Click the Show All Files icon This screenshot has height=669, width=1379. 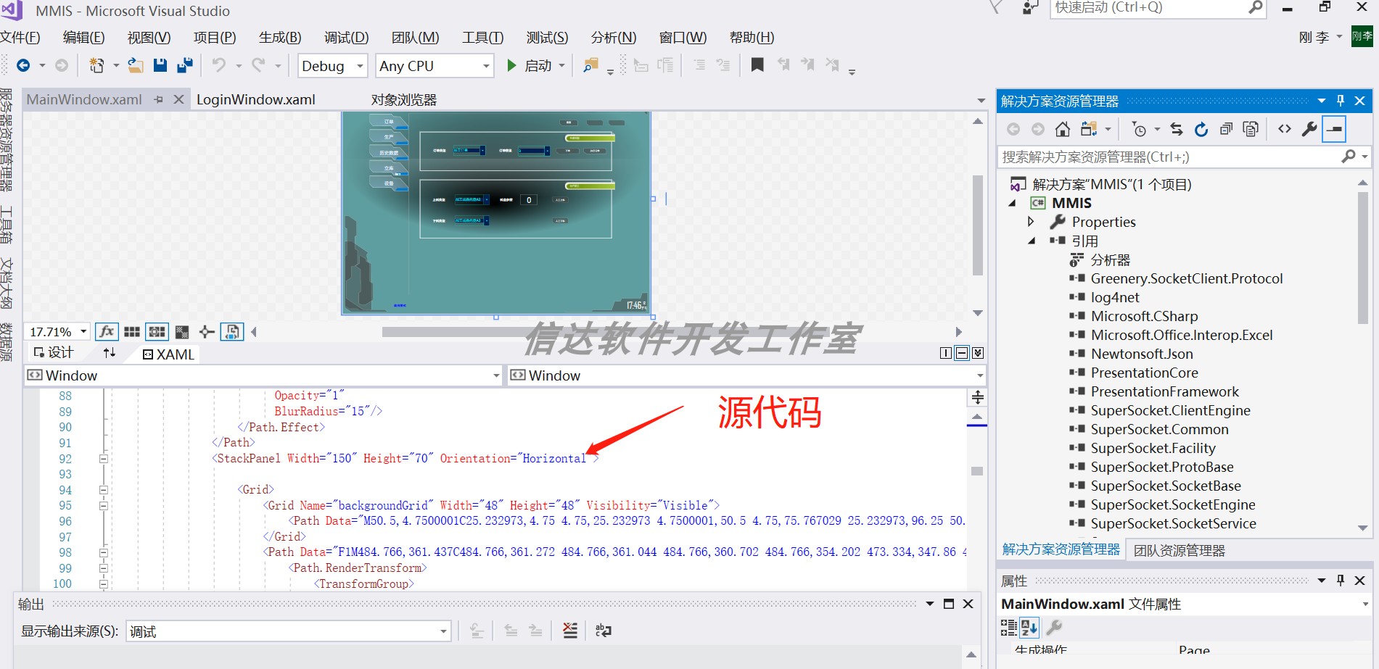coord(1251,129)
